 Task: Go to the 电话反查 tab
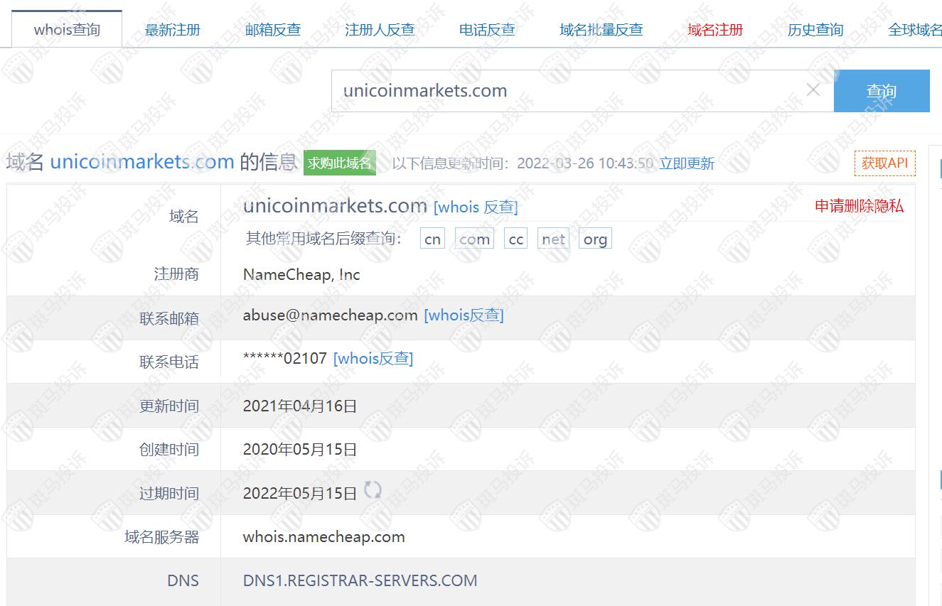[x=487, y=30]
